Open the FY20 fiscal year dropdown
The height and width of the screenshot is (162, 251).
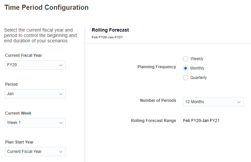pyautogui.click(x=32, y=65)
